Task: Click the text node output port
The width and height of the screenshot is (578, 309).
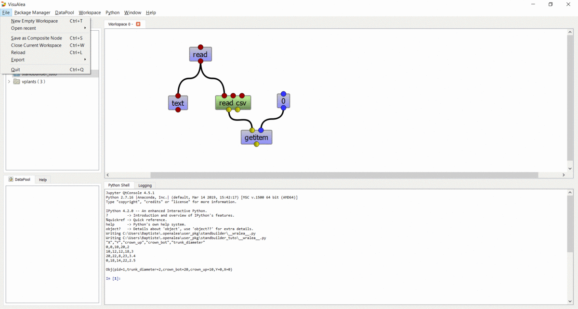Action: click(178, 110)
